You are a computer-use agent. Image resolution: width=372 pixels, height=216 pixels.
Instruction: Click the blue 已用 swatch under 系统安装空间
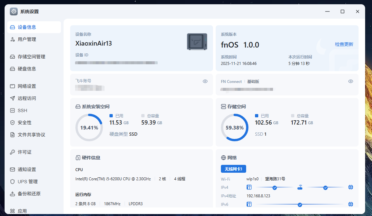click(x=111, y=116)
